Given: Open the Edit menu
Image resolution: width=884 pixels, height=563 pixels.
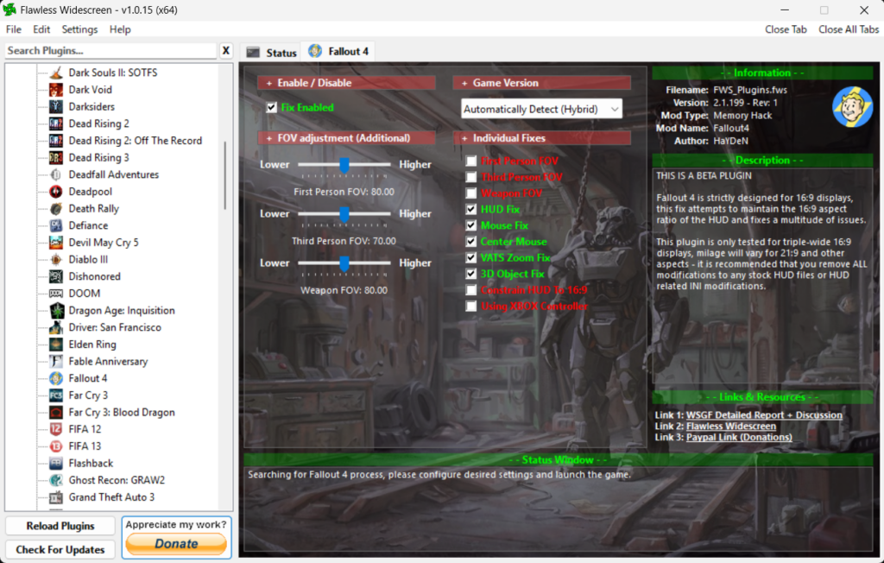Looking at the screenshot, I should [41, 29].
